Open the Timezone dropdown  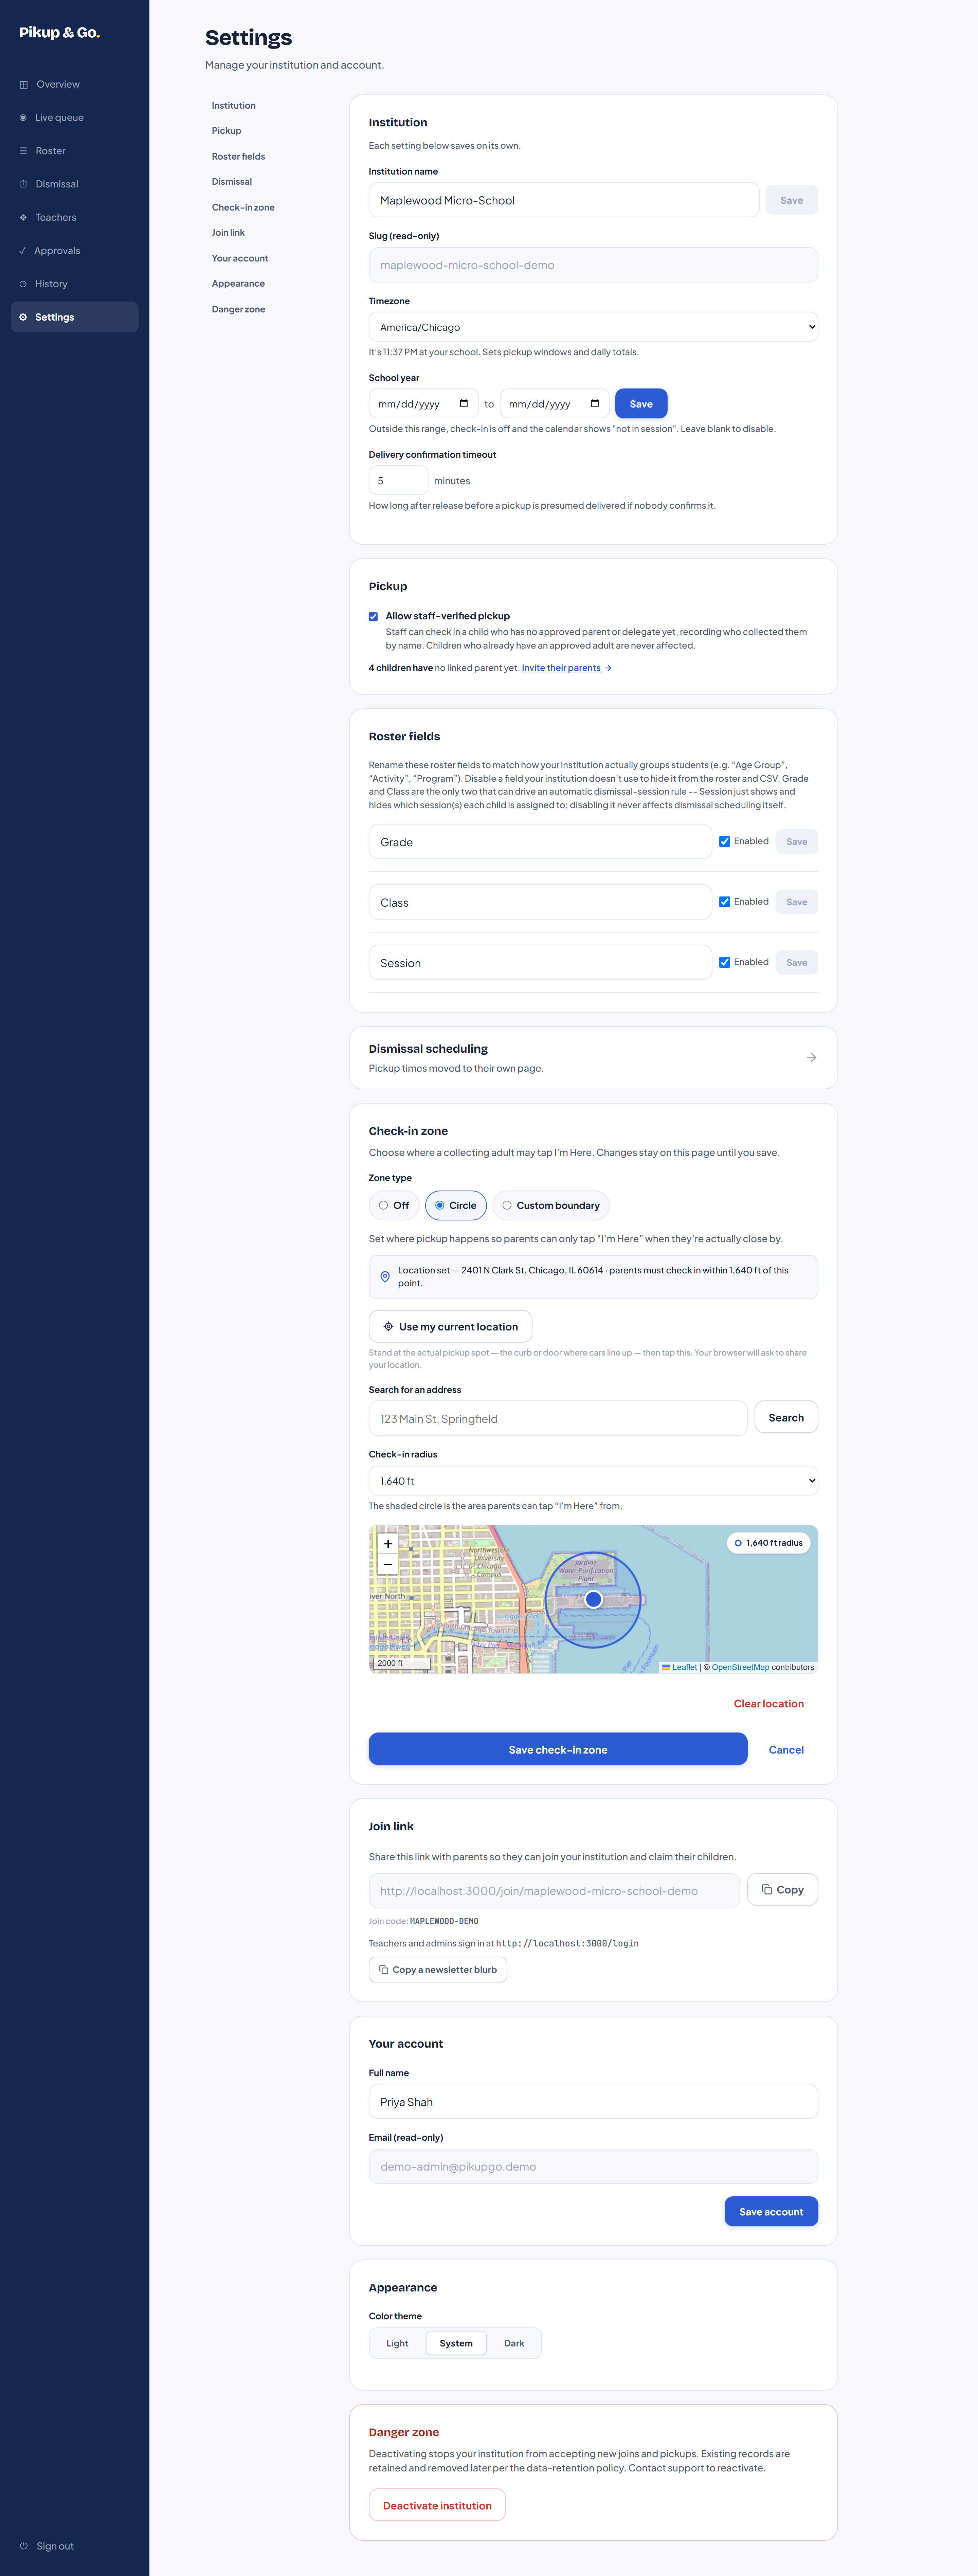click(593, 327)
